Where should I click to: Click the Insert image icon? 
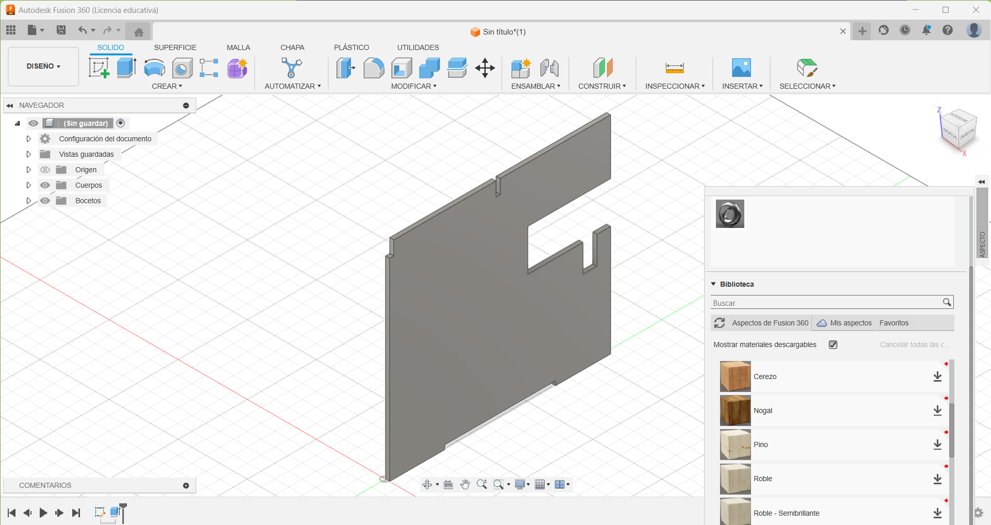click(742, 68)
